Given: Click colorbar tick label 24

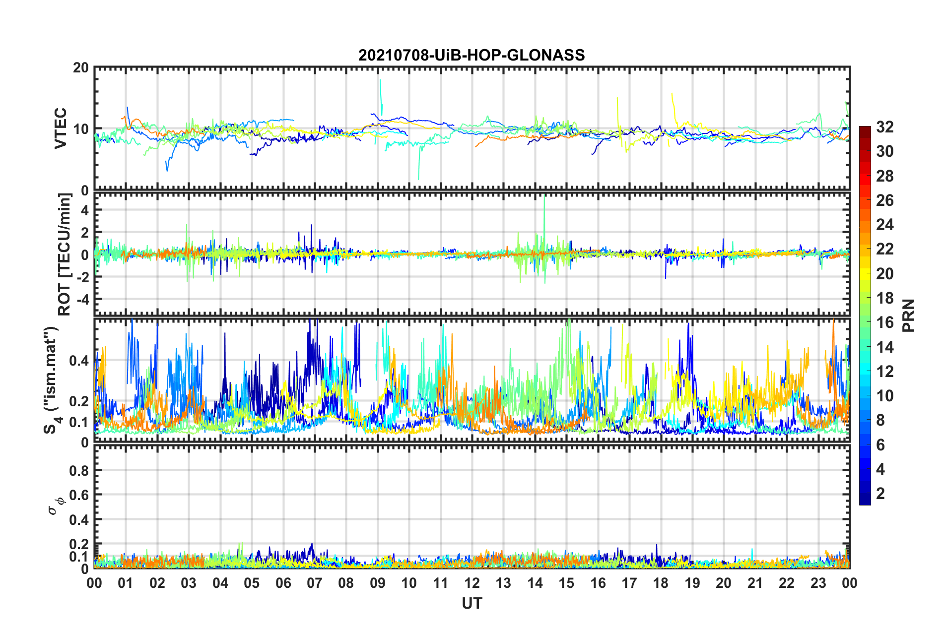Looking at the screenshot, I should pyautogui.click(x=884, y=225).
